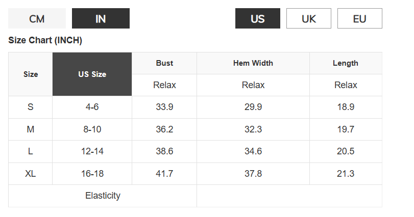
Task: Click bust value 41.7 cell
Action: coord(164,174)
